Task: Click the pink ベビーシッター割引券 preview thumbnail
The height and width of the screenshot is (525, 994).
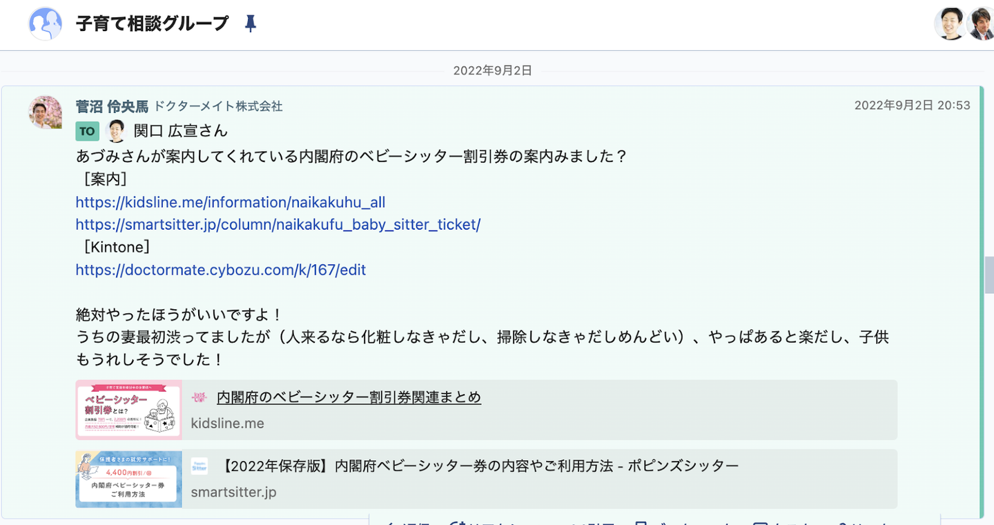Action: 129,410
